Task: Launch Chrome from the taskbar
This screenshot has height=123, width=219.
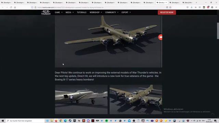Action: (x=61, y=121)
